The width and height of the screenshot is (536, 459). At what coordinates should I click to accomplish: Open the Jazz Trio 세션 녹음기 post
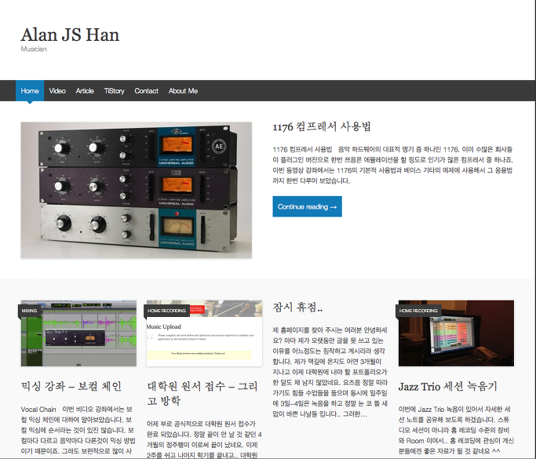coord(448,386)
